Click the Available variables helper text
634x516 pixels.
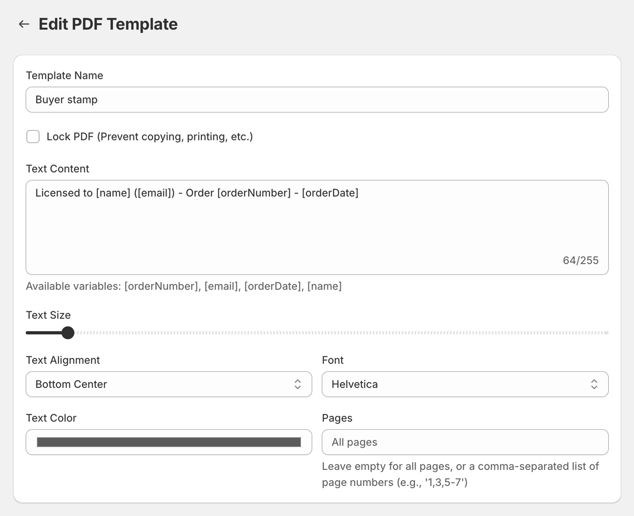tap(184, 286)
